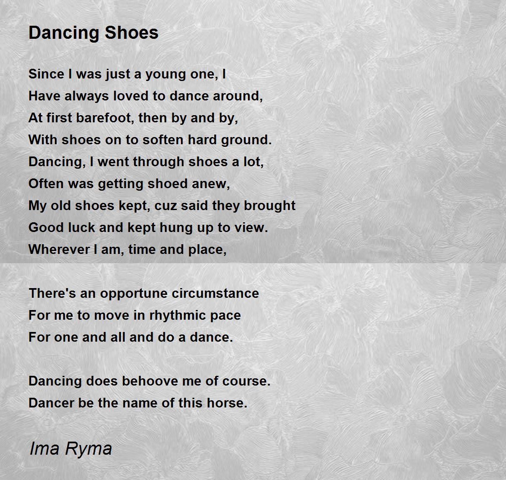Select the line 'There's an opportune circumstance'
This screenshot has height=480, width=506.
coord(144,294)
